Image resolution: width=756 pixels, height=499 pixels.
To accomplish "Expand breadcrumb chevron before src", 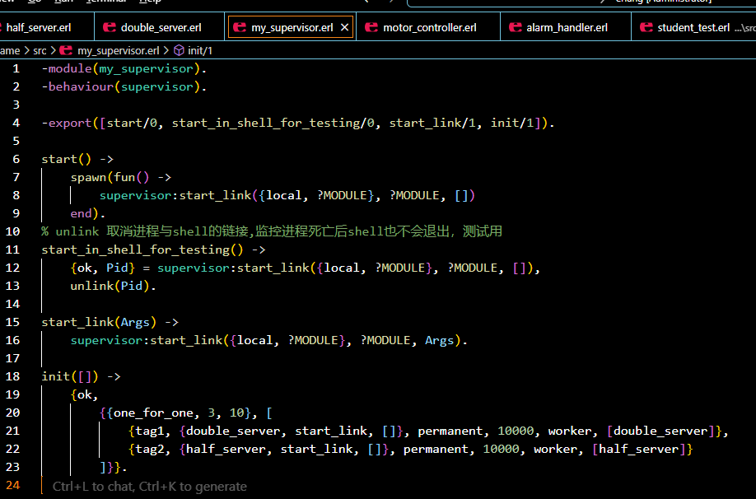I will click(x=26, y=50).
